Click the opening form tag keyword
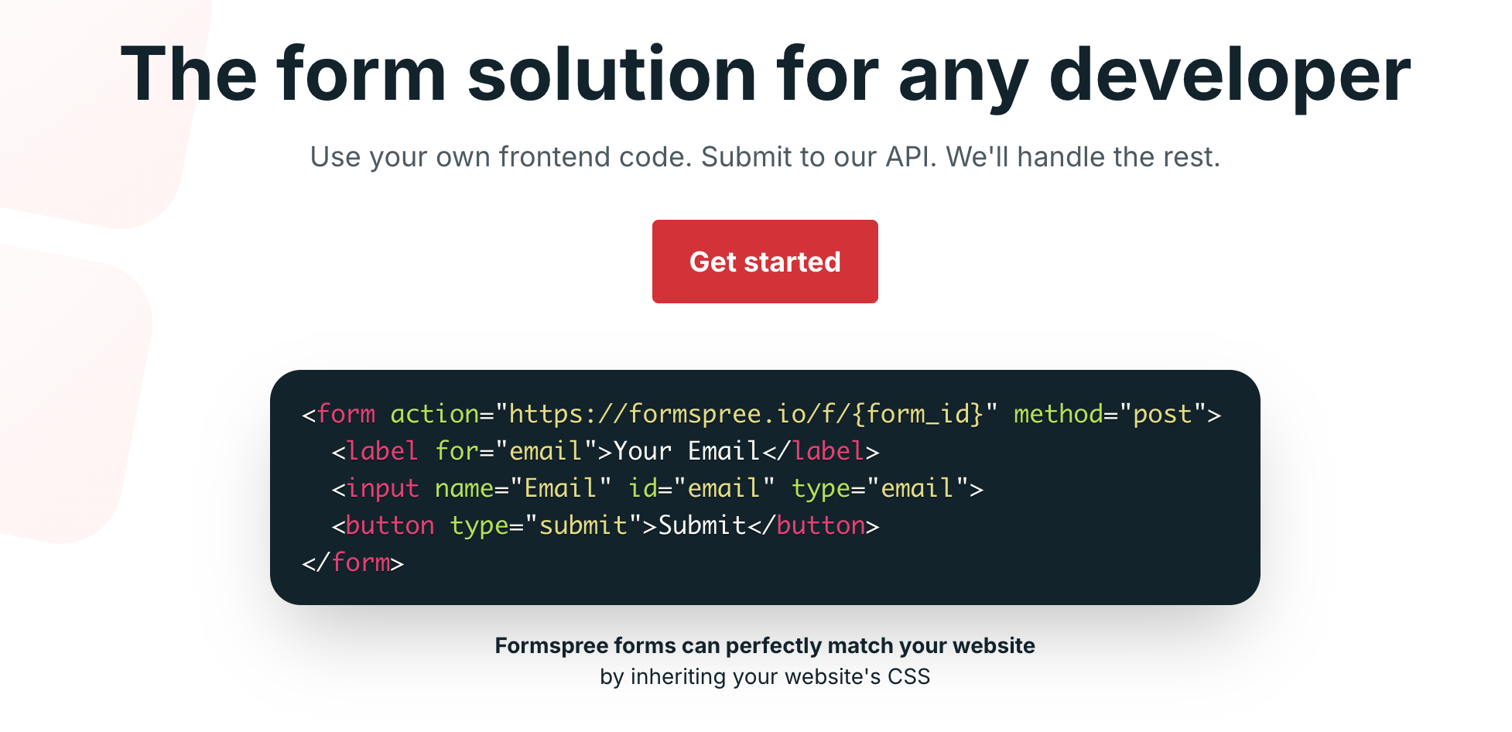1512x732 pixels. point(346,414)
